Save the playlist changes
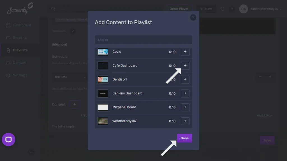Screen dimensions: 287x161 [267, 140]
